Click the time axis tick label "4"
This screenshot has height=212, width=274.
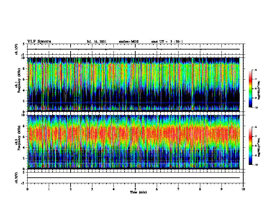click(x=114, y=189)
